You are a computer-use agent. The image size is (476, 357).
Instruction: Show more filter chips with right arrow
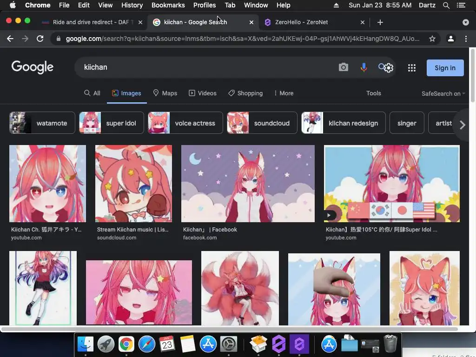463,125
